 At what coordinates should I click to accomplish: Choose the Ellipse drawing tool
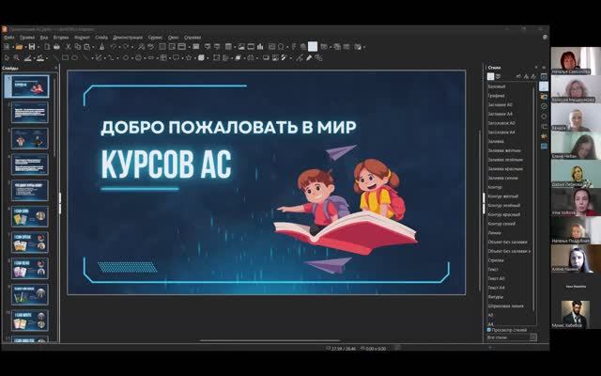point(74,57)
